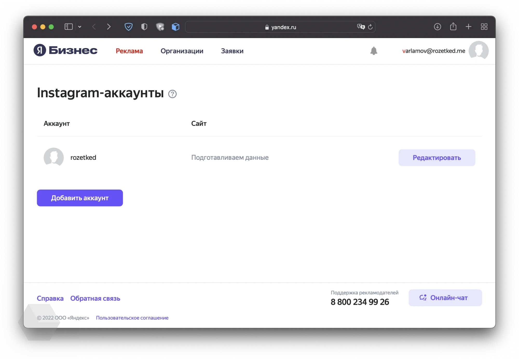Click the support phone 8 800 234 99 26
Screen dimensions: 519x359
(360, 302)
